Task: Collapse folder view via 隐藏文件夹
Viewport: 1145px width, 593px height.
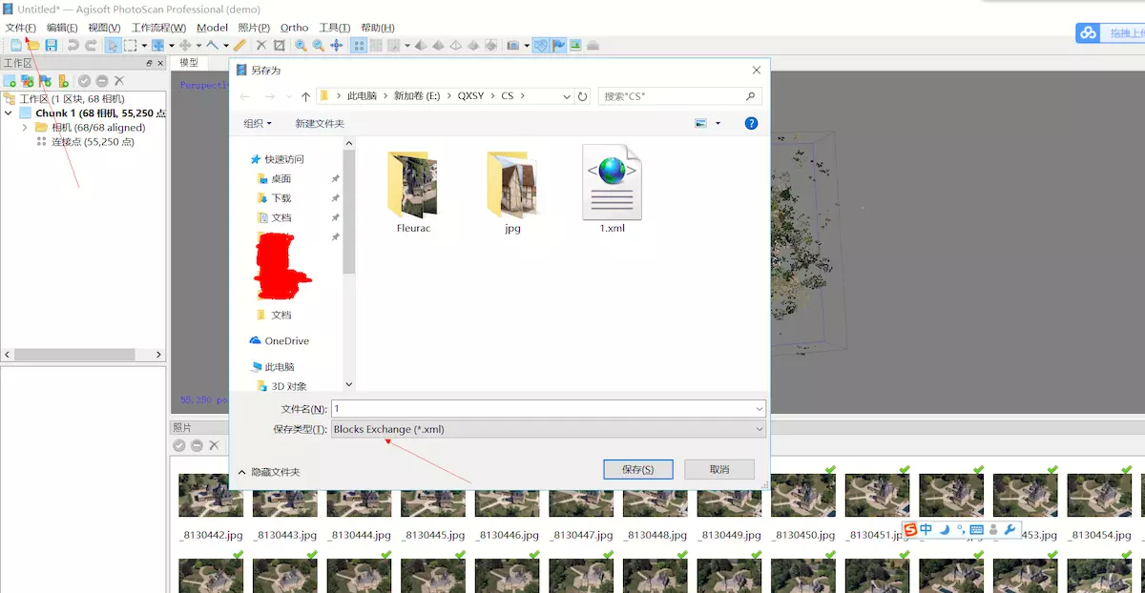Action: [x=268, y=472]
